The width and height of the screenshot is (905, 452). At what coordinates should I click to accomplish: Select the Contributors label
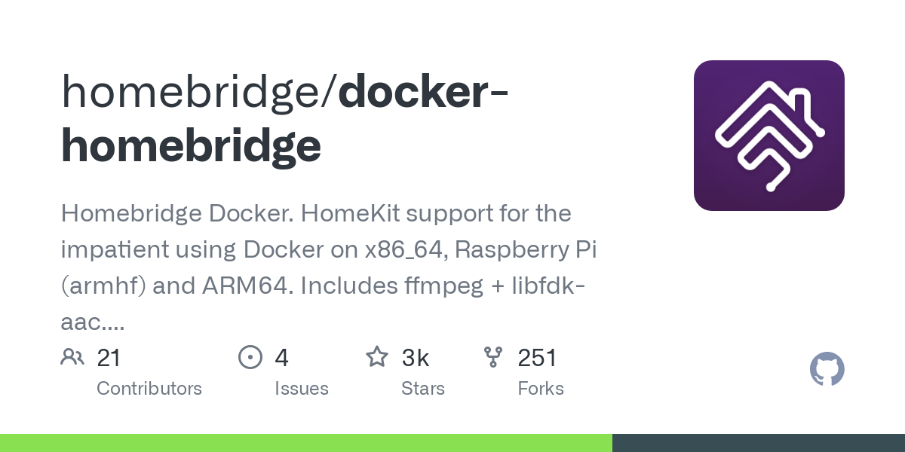(149, 389)
